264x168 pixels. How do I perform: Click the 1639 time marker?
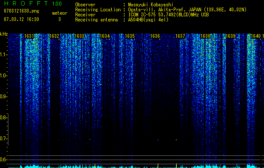point(230,36)
